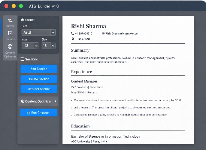Viewport: 206px width, 150px height.
Task: Click the diamond marker on Content Optimizer row
Action: tap(55, 101)
